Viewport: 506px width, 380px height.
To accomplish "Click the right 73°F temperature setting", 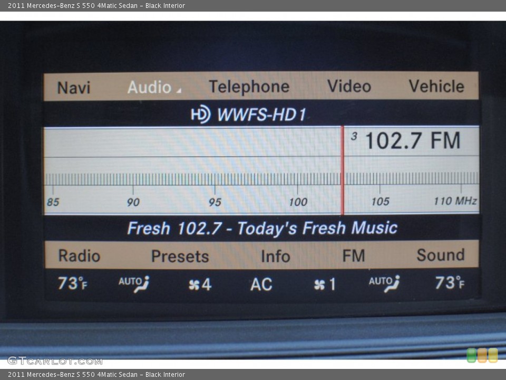I will pos(450,282).
